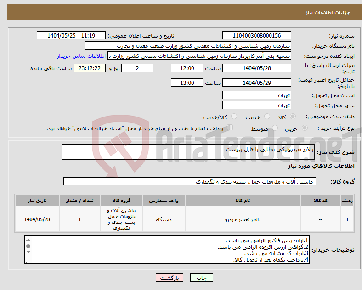
Task: Toggle the اسناد خزانه اسلامی payment checkbox
Action: [230, 128]
